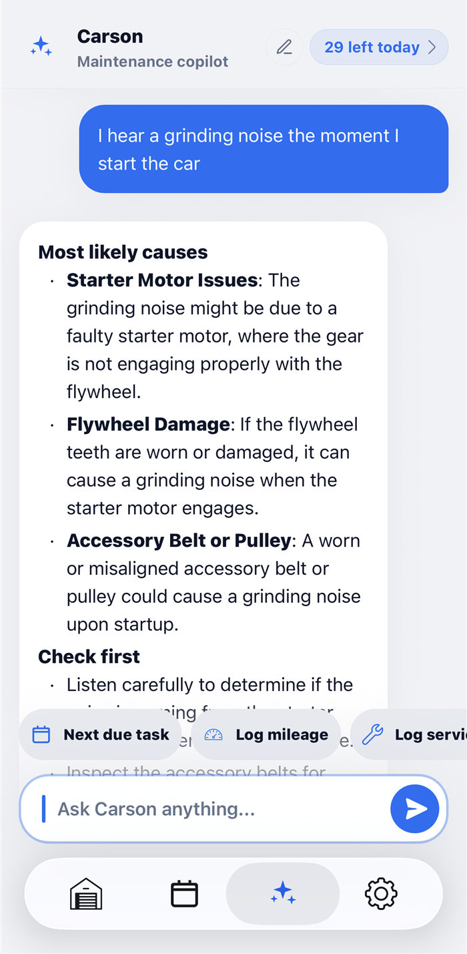Tap the sparkle icon beside Carson's name

(x=41, y=47)
